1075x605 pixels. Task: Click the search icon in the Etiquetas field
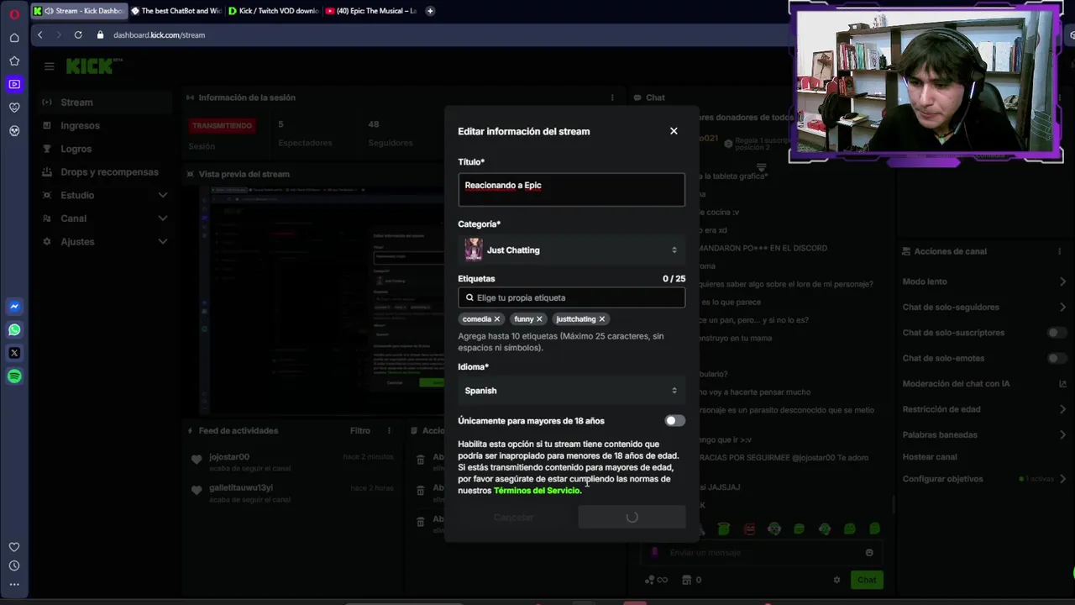[469, 297]
